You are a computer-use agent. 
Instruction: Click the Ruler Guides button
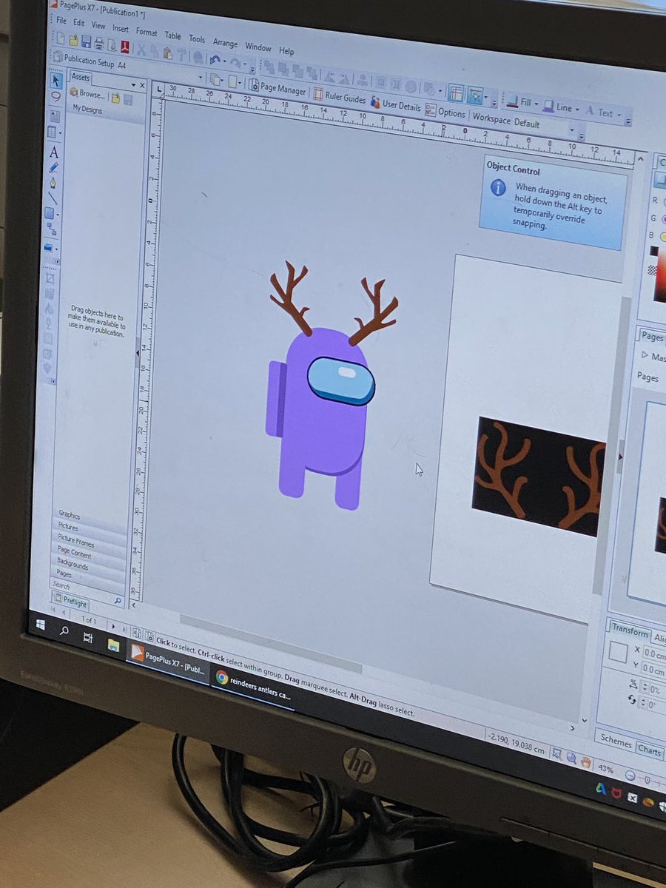coord(340,97)
